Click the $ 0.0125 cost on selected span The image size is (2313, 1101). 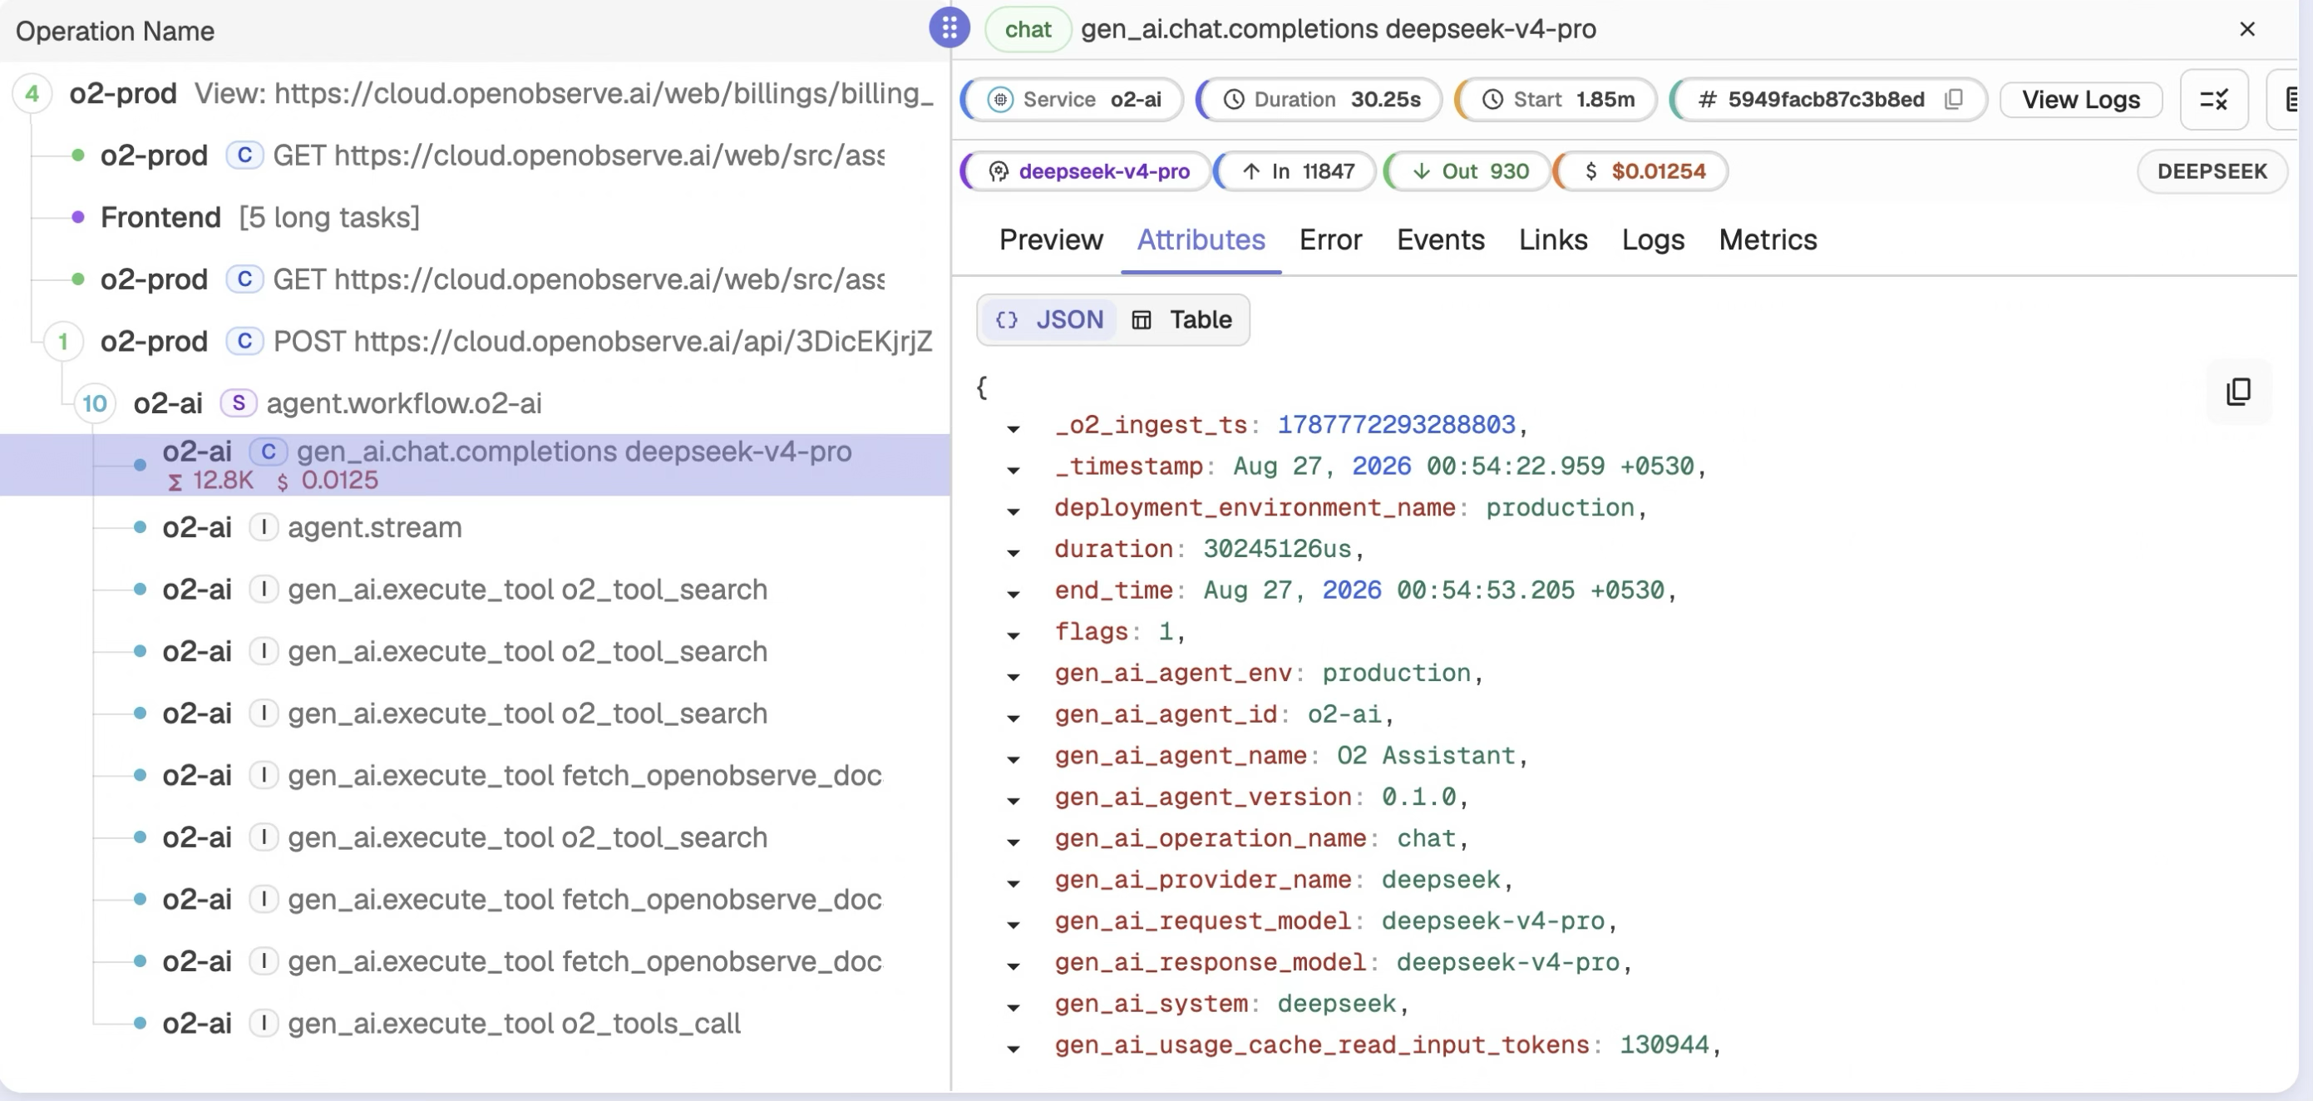pos(327,481)
